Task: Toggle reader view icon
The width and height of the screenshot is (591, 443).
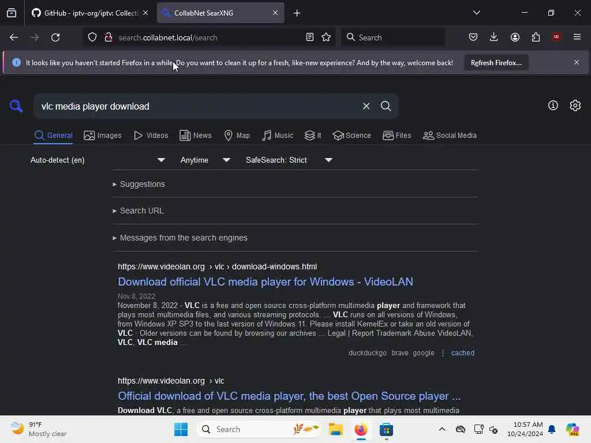Action: pos(310,37)
